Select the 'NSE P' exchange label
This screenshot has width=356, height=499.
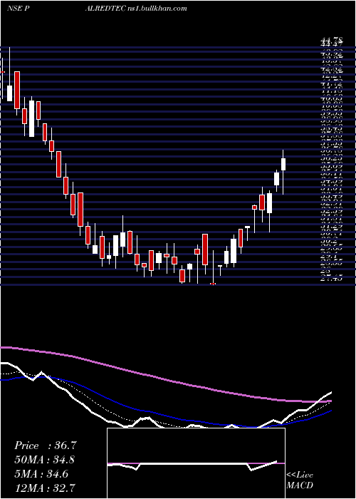[x=19, y=9]
